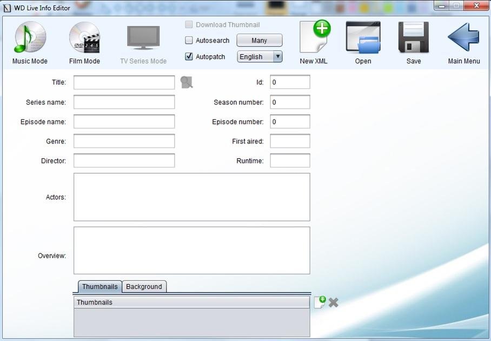Click the Save floppy disk icon

[413, 37]
